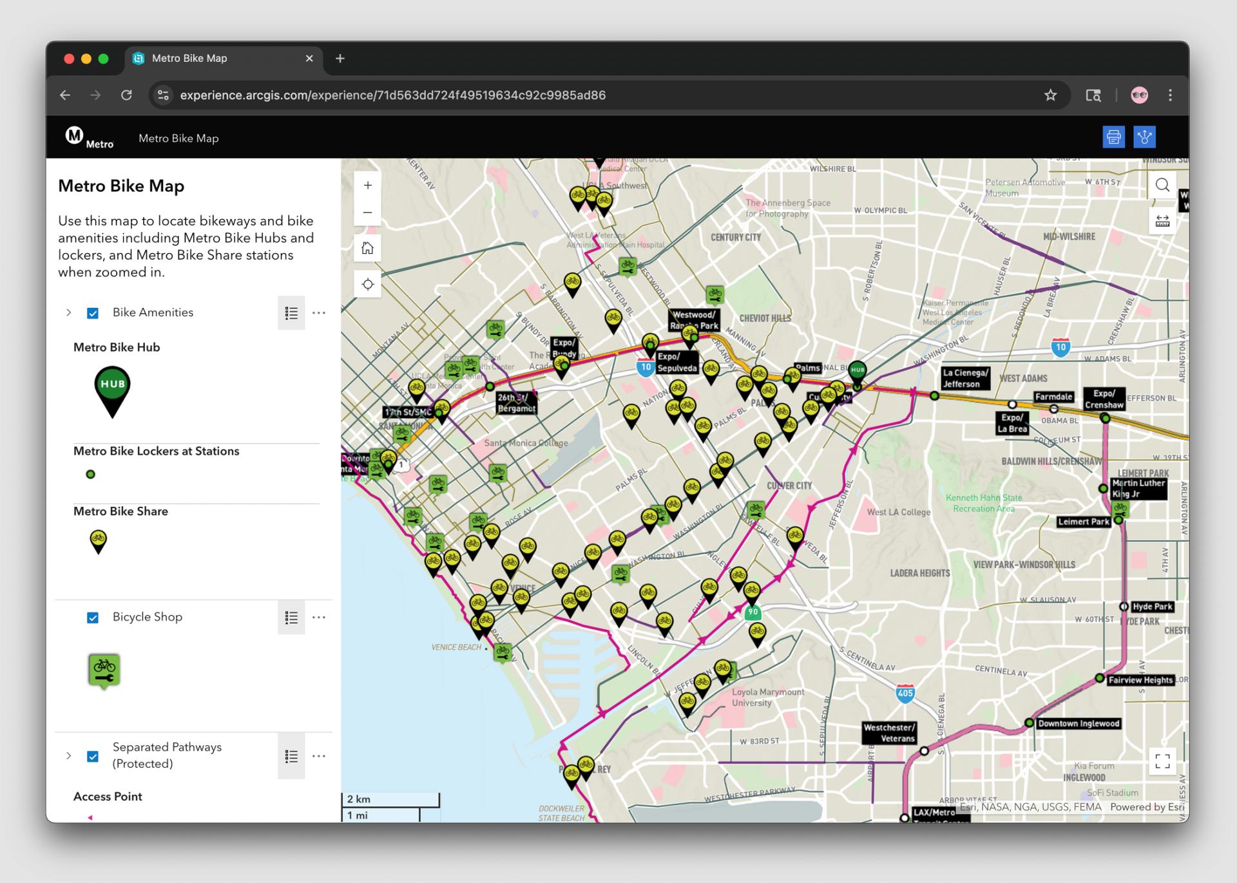
Task: Open the Share icon next to Print
Action: (1144, 137)
